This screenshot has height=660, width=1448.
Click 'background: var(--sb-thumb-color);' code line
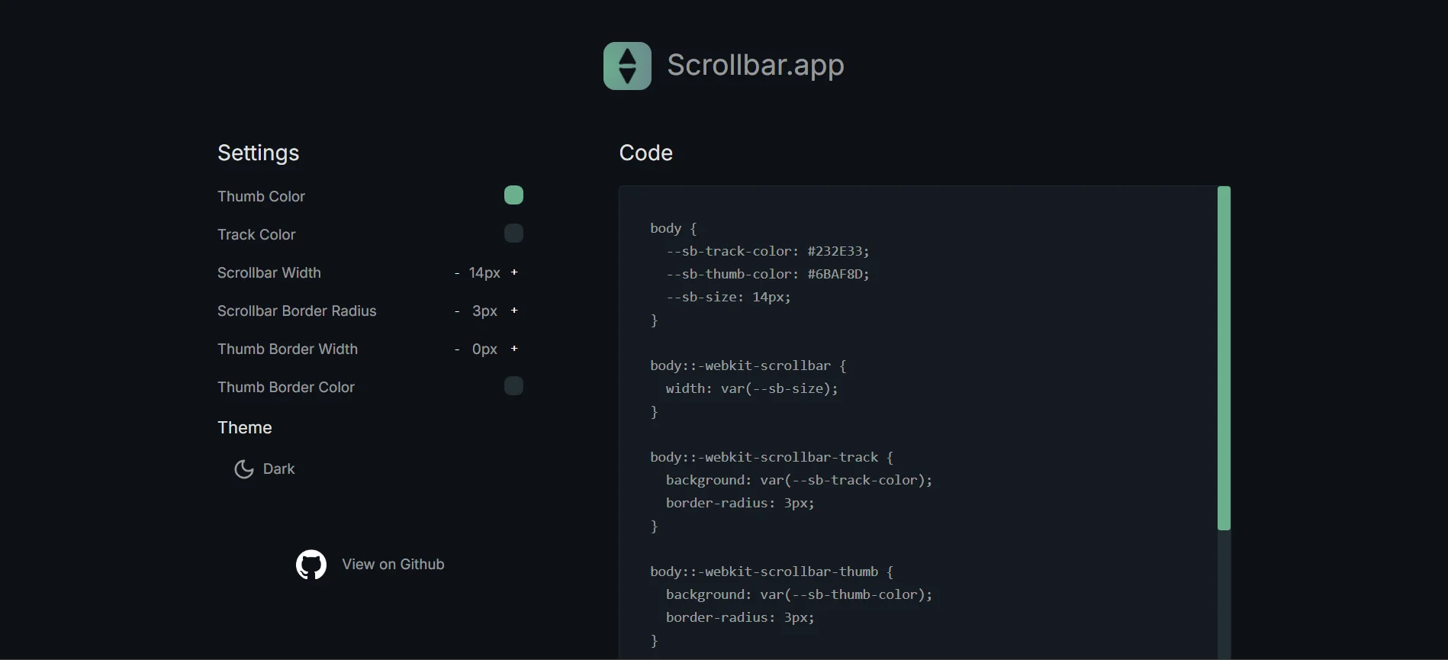point(799,594)
